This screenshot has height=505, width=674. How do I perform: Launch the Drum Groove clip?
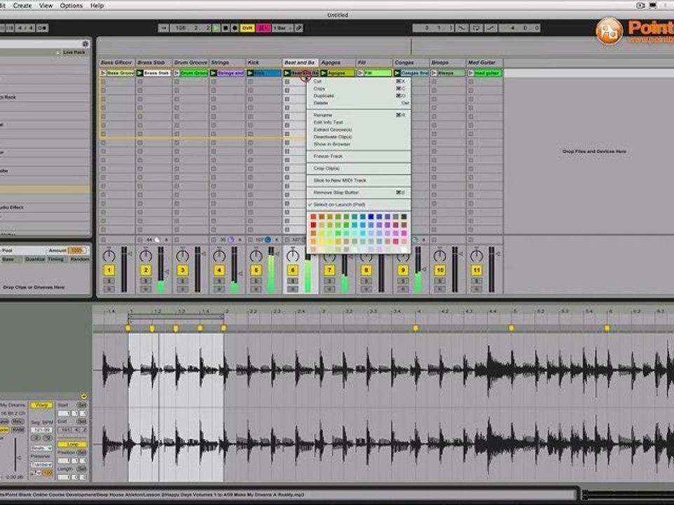177,73
